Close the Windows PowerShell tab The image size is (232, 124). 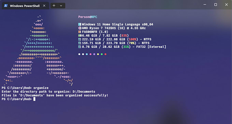44,5
